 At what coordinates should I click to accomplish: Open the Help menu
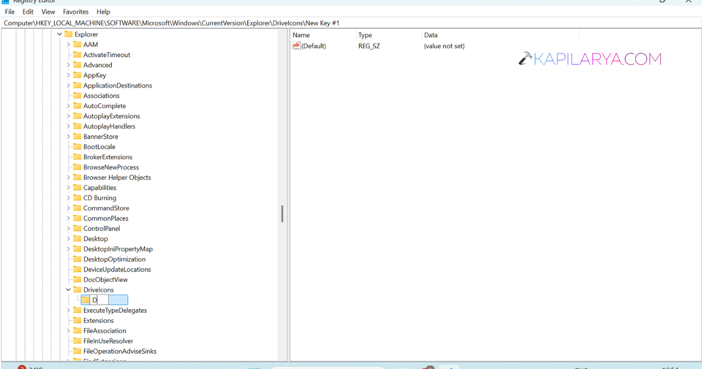point(103,12)
